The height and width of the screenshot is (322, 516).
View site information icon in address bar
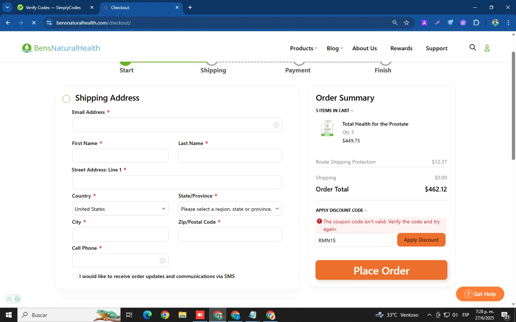tap(49, 23)
